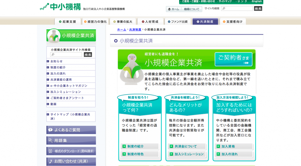Open 共済資産の運用 in sidebar
301x166 pixels.
[x=71, y=80]
